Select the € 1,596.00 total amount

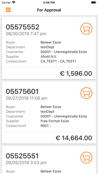76,73
